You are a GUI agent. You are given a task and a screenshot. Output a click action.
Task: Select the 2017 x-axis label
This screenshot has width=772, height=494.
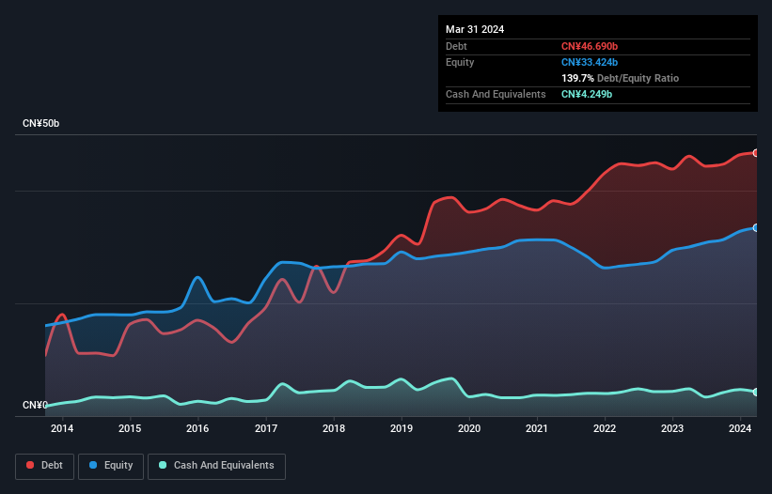point(266,428)
